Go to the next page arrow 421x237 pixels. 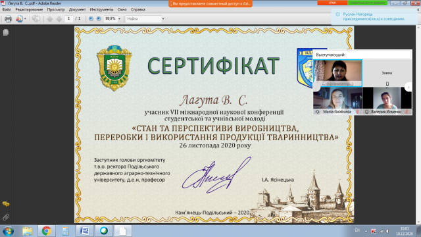point(59,19)
